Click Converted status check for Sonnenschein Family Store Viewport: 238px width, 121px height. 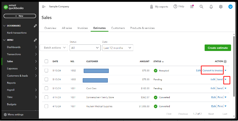click(156, 97)
